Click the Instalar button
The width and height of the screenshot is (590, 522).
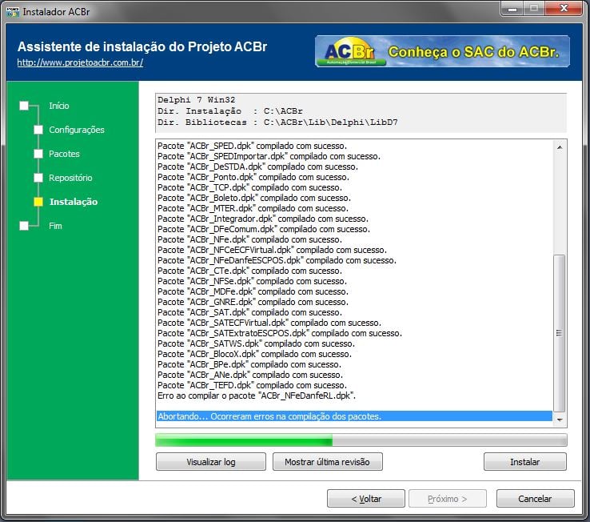525,462
